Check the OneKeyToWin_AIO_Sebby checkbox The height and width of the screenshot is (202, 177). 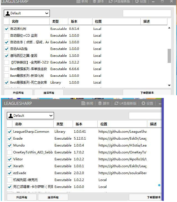point(10,152)
